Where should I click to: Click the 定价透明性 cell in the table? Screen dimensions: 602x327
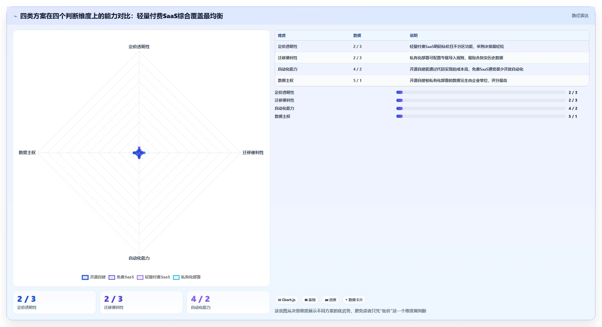pos(288,47)
